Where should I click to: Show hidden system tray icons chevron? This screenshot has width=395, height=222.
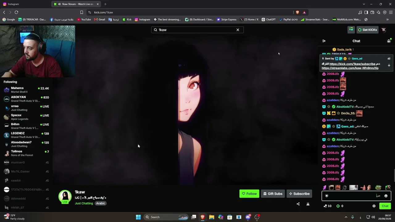346,217
